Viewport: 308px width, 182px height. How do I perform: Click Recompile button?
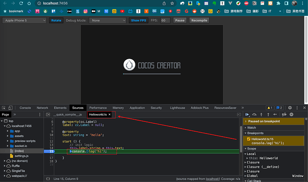tap(199, 20)
